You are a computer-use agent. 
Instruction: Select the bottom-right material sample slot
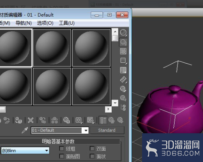(91, 87)
